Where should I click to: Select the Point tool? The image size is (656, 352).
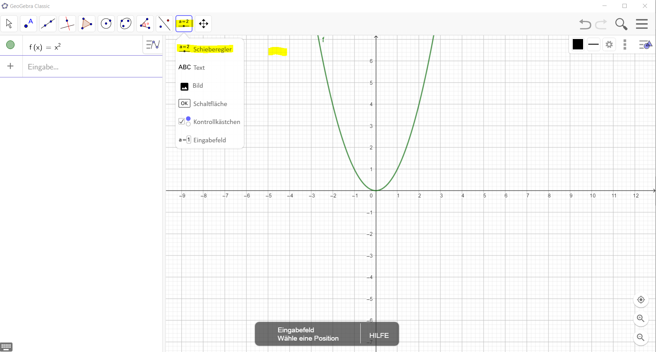point(28,24)
